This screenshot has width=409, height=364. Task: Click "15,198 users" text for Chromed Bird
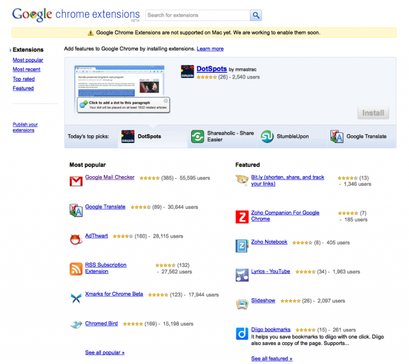coord(178,324)
